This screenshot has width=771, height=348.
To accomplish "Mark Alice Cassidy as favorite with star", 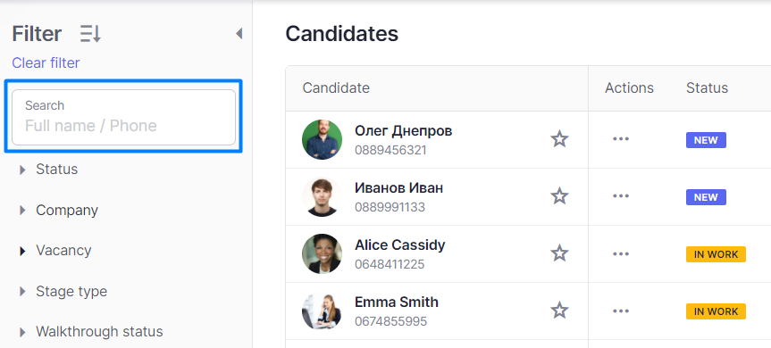I will pos(559,253).
